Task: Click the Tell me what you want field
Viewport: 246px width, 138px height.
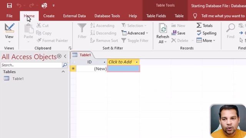Action: click(223, 16)
